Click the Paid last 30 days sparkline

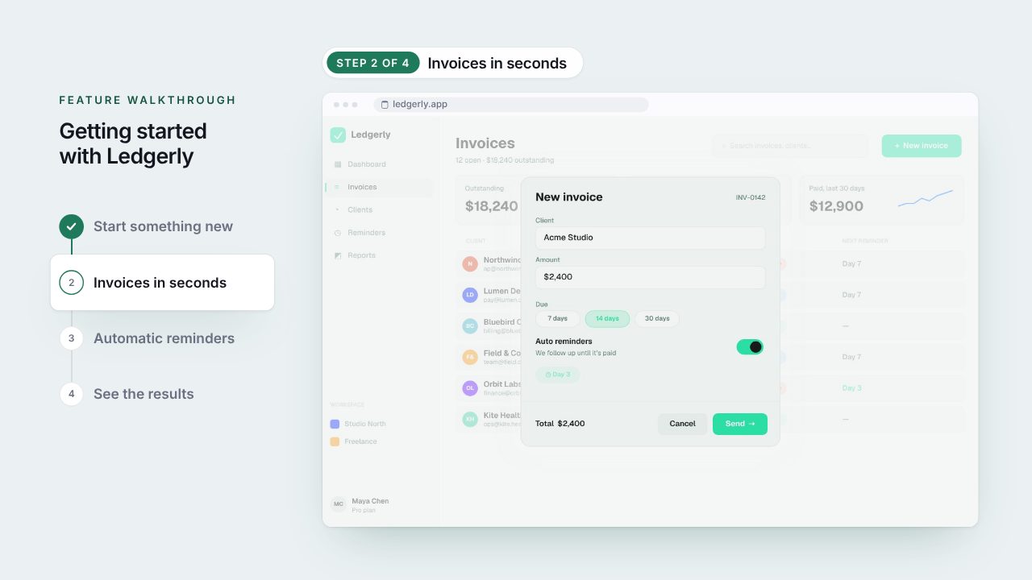[x=926, y=199]
